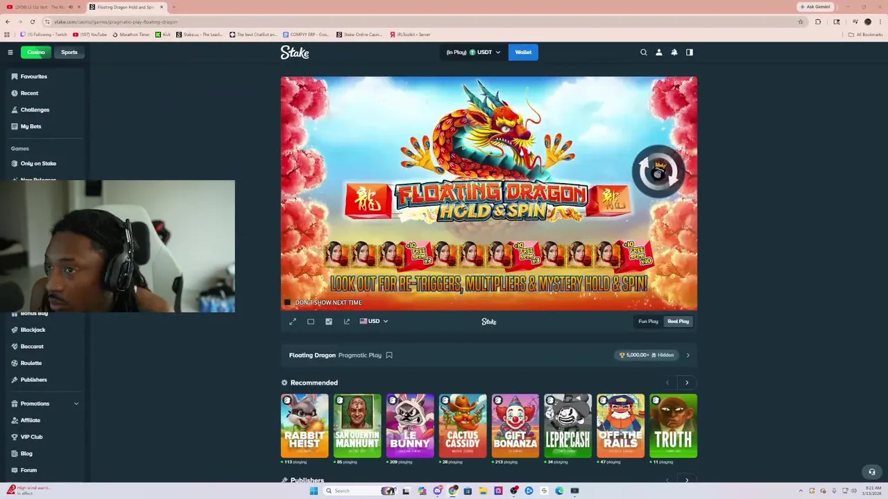
Task: Check the Don't Show Next Time box
Action: (287, 303)
